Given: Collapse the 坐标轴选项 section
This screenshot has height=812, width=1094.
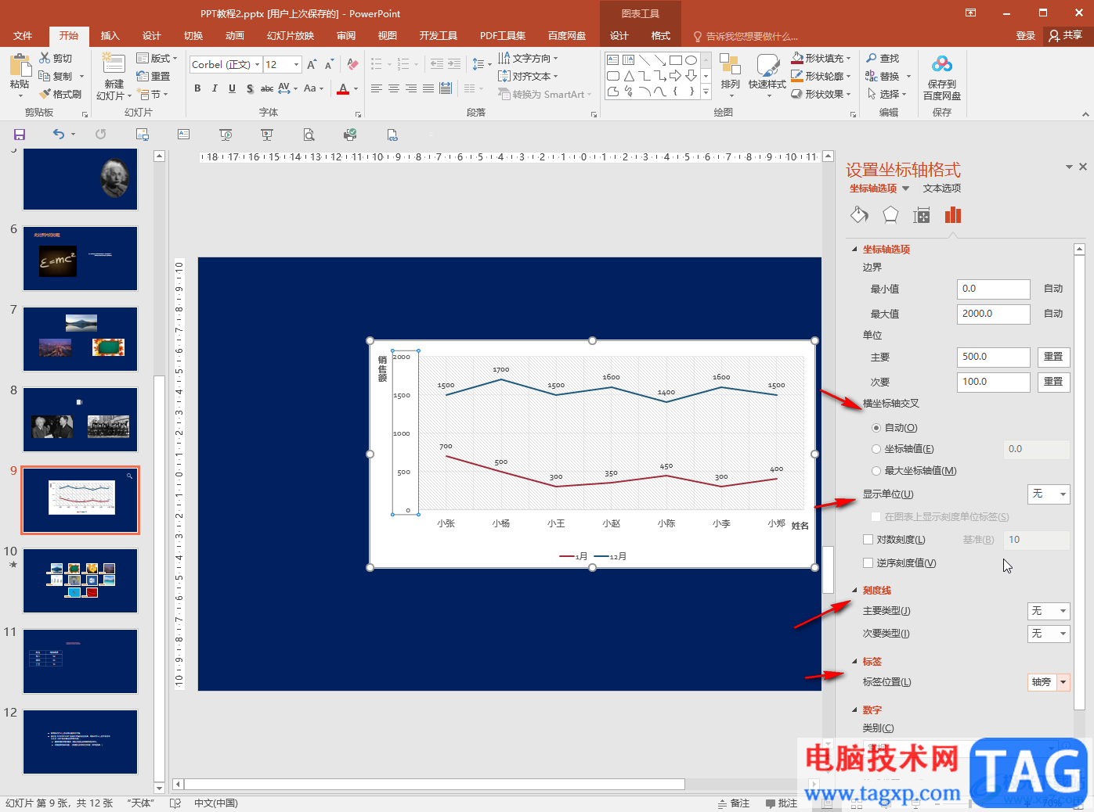Looking at the screenshot, I should pyautogui.click(x=854, y=250).
